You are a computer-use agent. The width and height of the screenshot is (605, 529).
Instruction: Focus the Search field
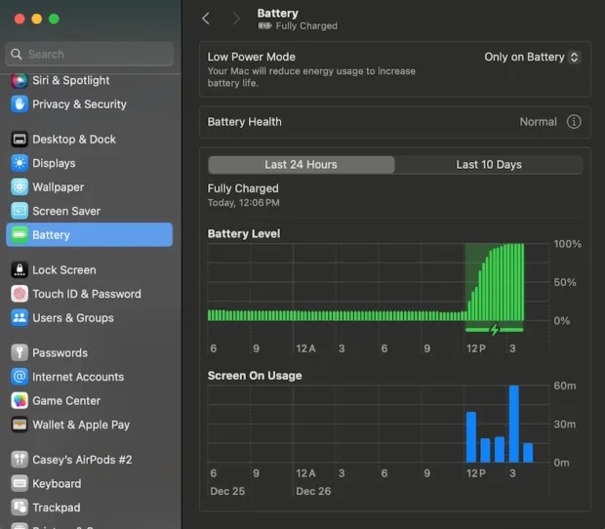(90, 54)
